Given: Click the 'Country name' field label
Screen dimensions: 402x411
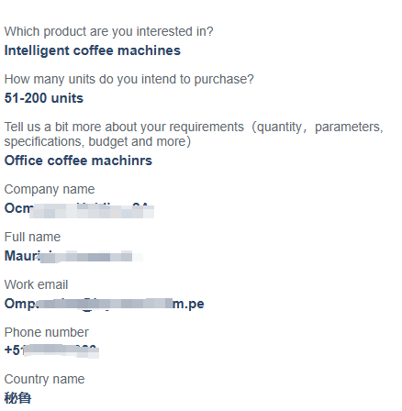Looking at the screenshot, I should [44, 380].
